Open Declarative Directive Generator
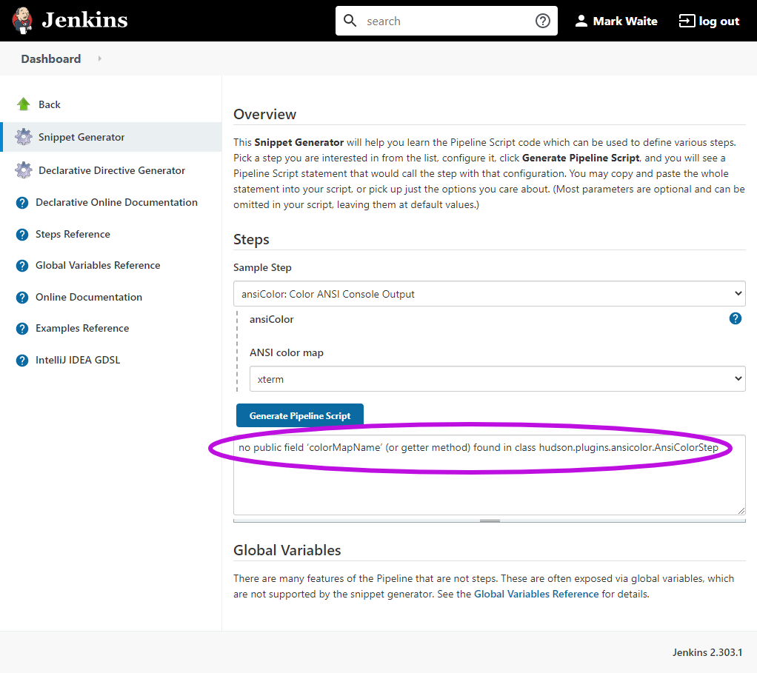Screen dimensions: 757x673 (x=112, y=170)
